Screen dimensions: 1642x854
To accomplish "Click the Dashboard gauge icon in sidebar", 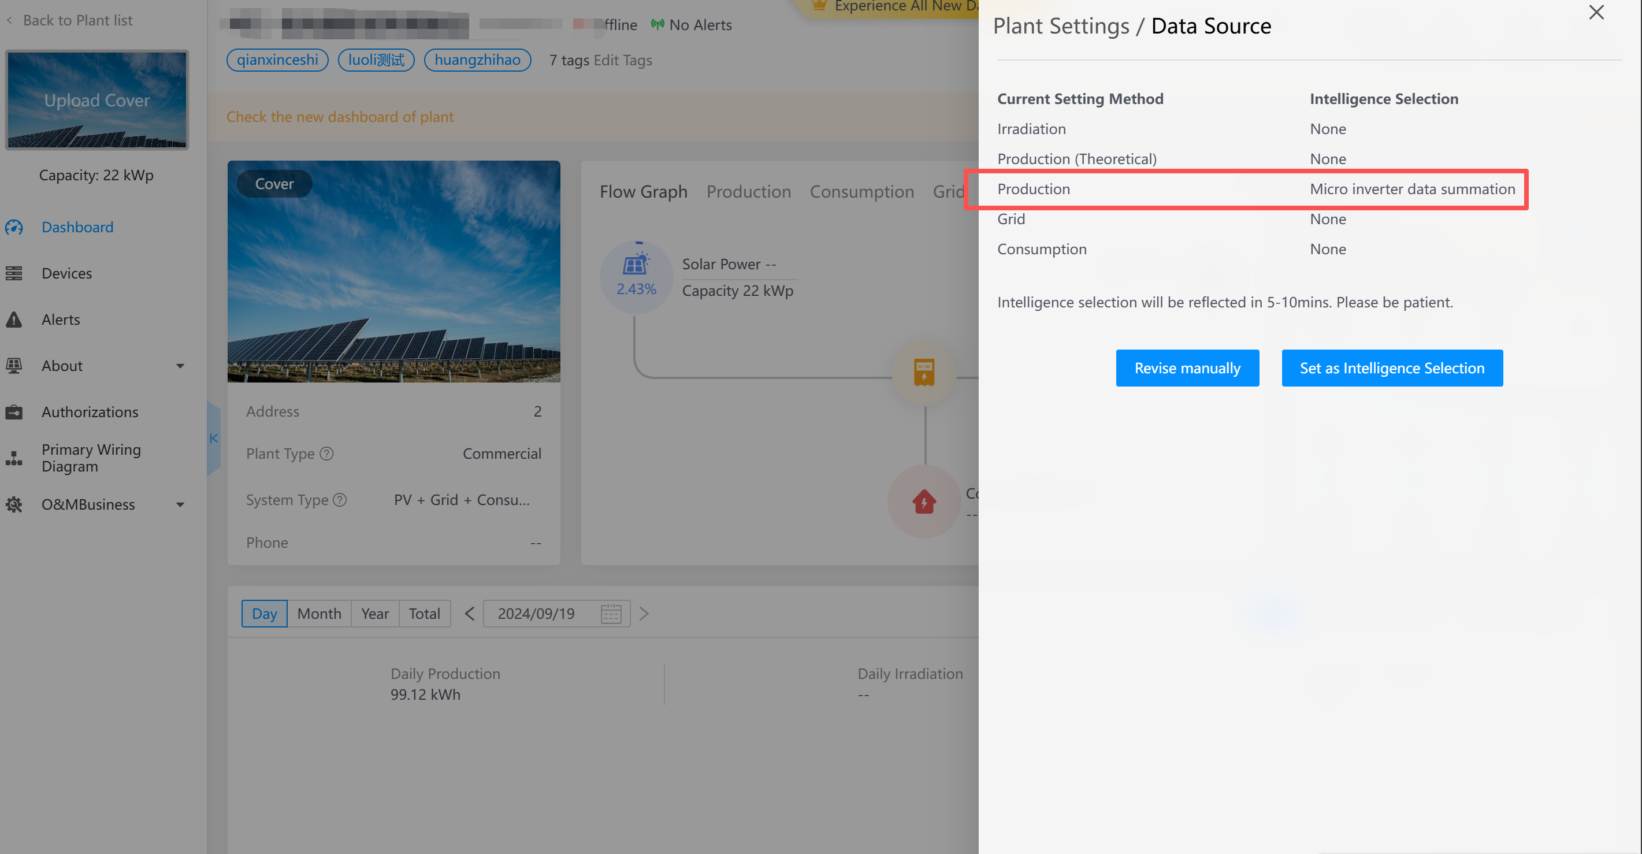I will tap(14, 228).
